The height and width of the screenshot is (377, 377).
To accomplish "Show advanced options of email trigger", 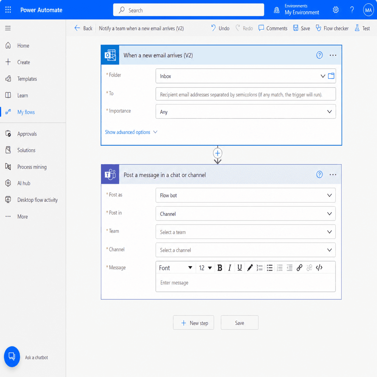I will pyautogui.click(x=131, y=132).
